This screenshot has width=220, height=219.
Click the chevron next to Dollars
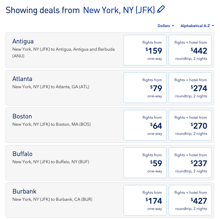173,25
